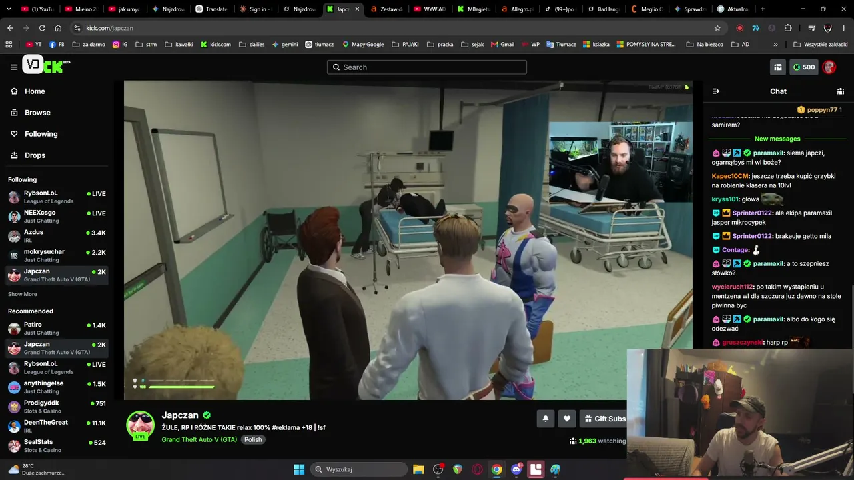The height and width of the screenshot is (480, 854).
Task: Click username wycieruch112 in chat
Action: point(732,287)
